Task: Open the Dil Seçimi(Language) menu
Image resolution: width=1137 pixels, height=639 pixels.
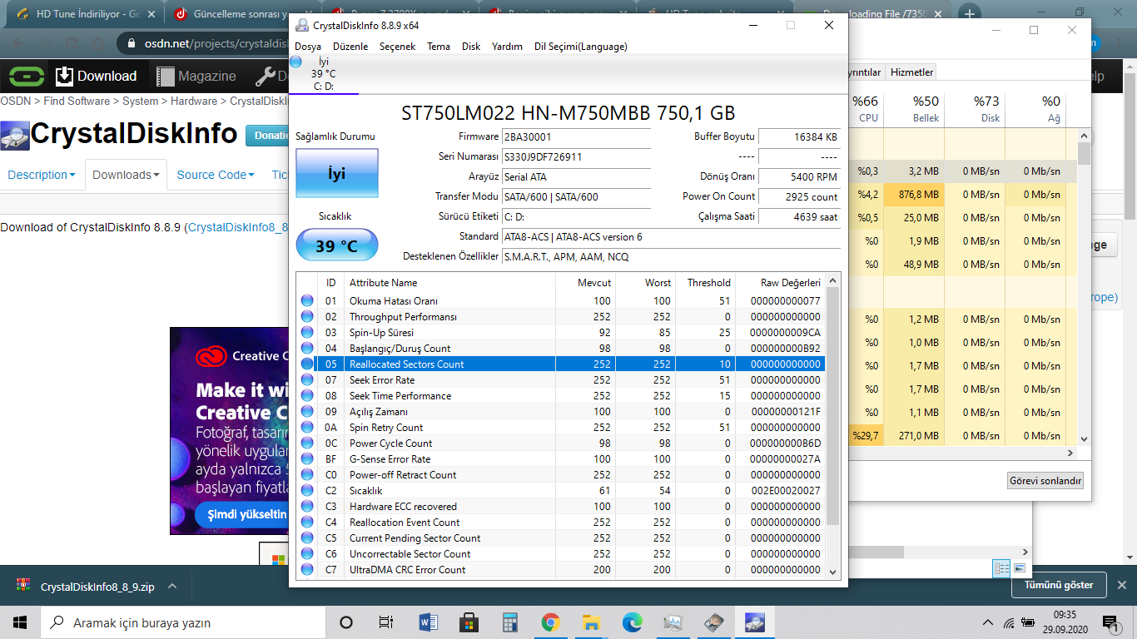Action: click(x=580, y=47)
